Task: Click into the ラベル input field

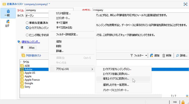Action: coord(49,10)
